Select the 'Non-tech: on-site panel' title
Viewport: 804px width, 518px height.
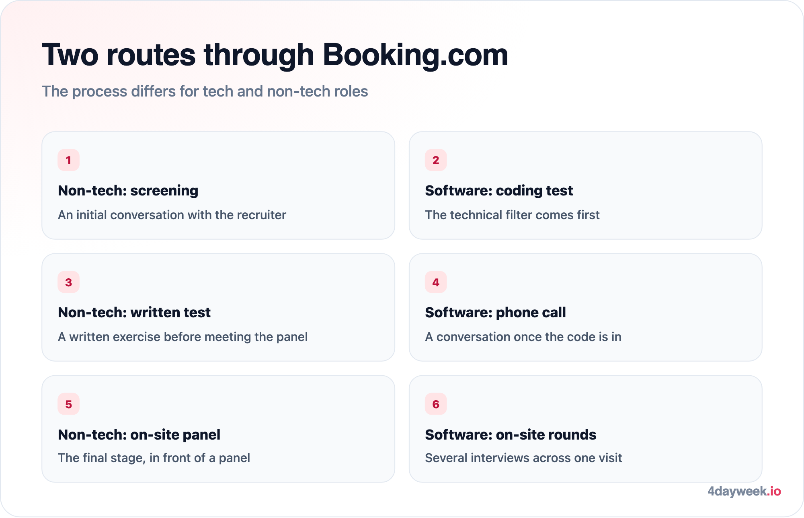tap(139, 435)
